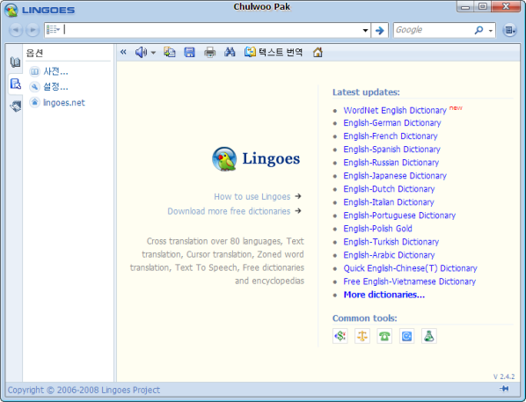Close the Lingoes window

pyautogui.click(x=507, y=7)
